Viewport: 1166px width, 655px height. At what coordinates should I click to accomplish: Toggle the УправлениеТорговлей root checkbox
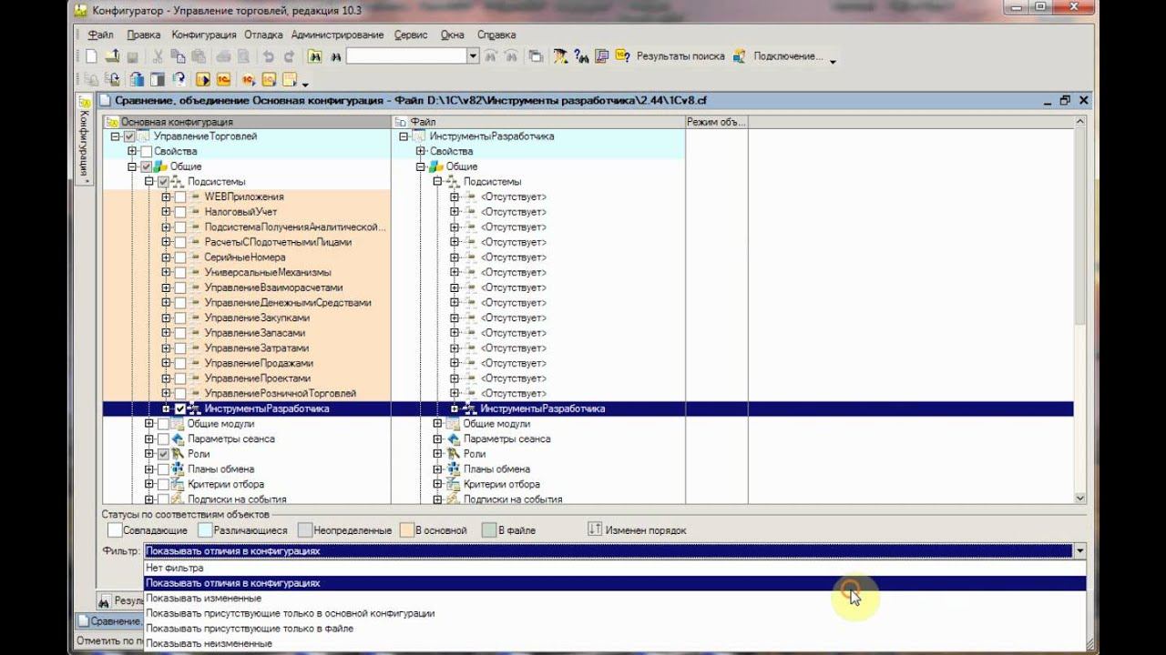[x=129, y=136]
